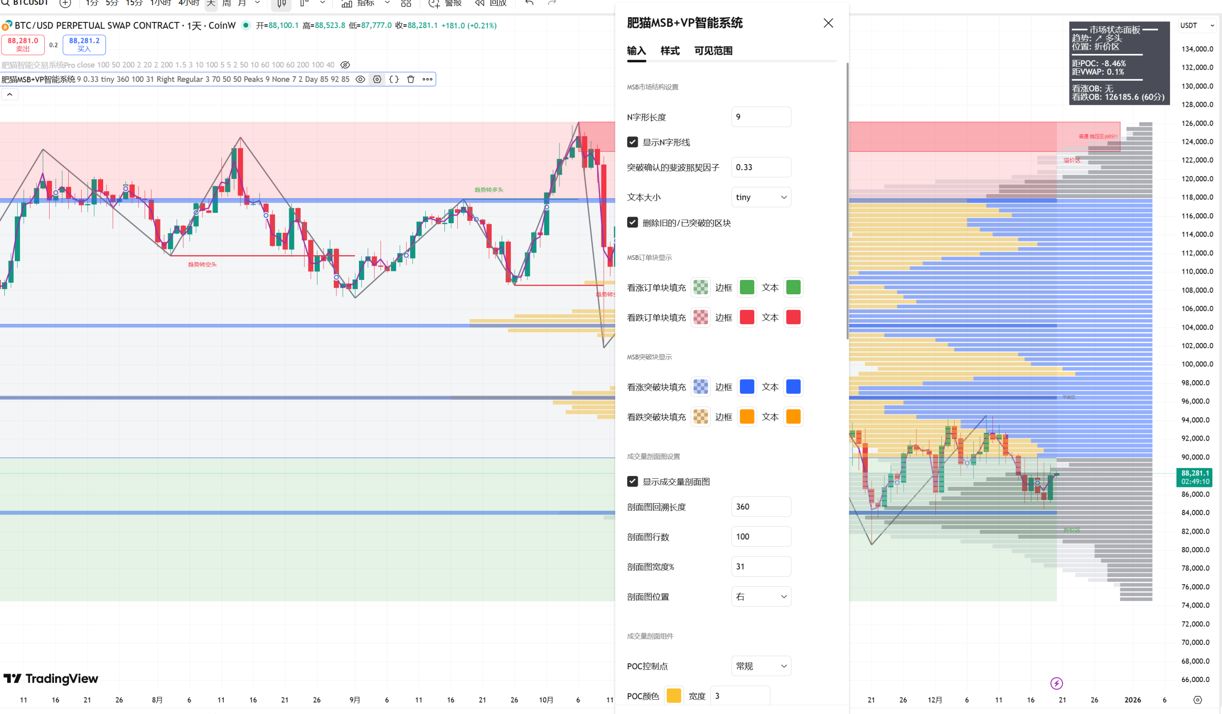The width and height of the screenshot is (1222, 714).
Task: Select the 4小时 timeframe
Action: pos(189,3)
